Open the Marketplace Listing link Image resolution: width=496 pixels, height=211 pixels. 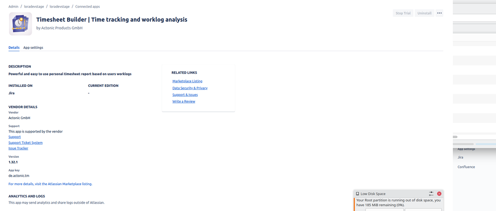coord(187,81)
